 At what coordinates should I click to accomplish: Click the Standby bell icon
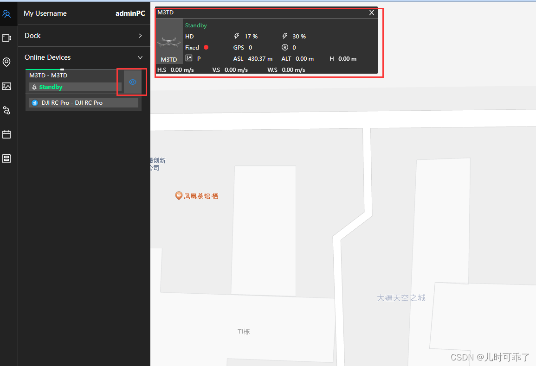tap(34, 87)
